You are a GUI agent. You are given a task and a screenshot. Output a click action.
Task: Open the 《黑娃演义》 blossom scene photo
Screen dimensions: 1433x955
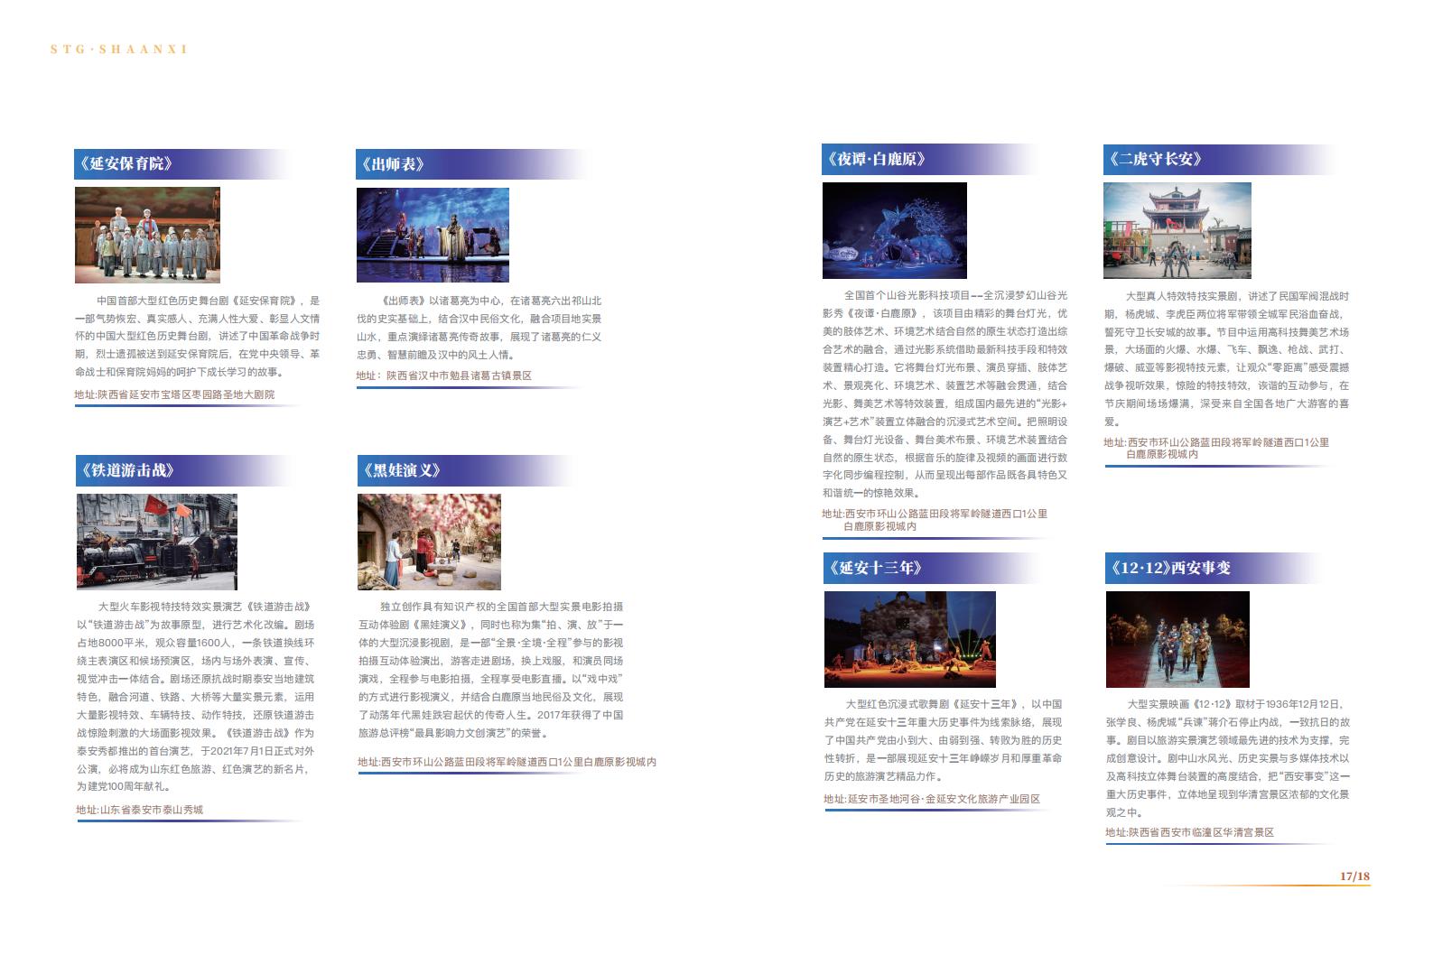(x=429, y=542)
